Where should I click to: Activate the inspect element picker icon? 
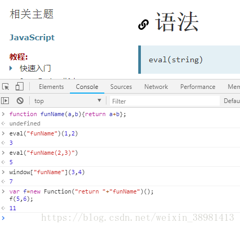[x=6, y=86]
